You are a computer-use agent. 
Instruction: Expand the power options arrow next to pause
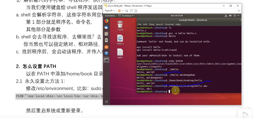[123, 11]
